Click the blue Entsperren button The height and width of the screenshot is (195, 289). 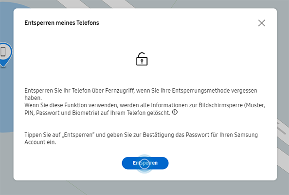pos(145,163)
